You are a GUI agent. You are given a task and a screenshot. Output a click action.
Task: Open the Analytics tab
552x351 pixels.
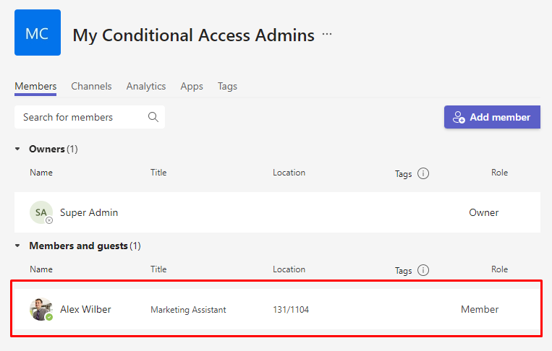click(x=146, y=86)
